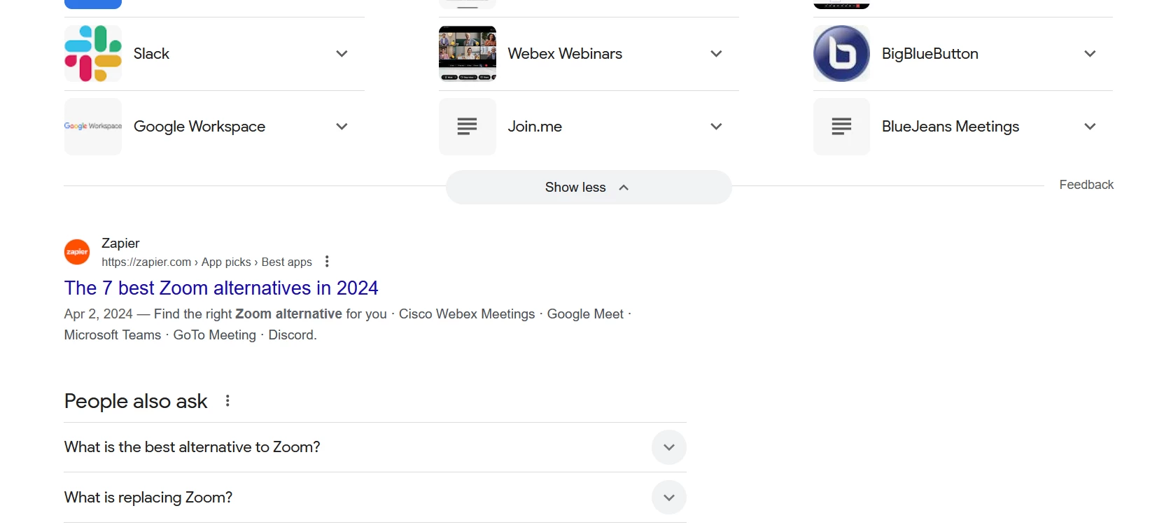Expand What is the best alternative to Zoom
Screen dimensions: 1157x527
pos(375,447)
